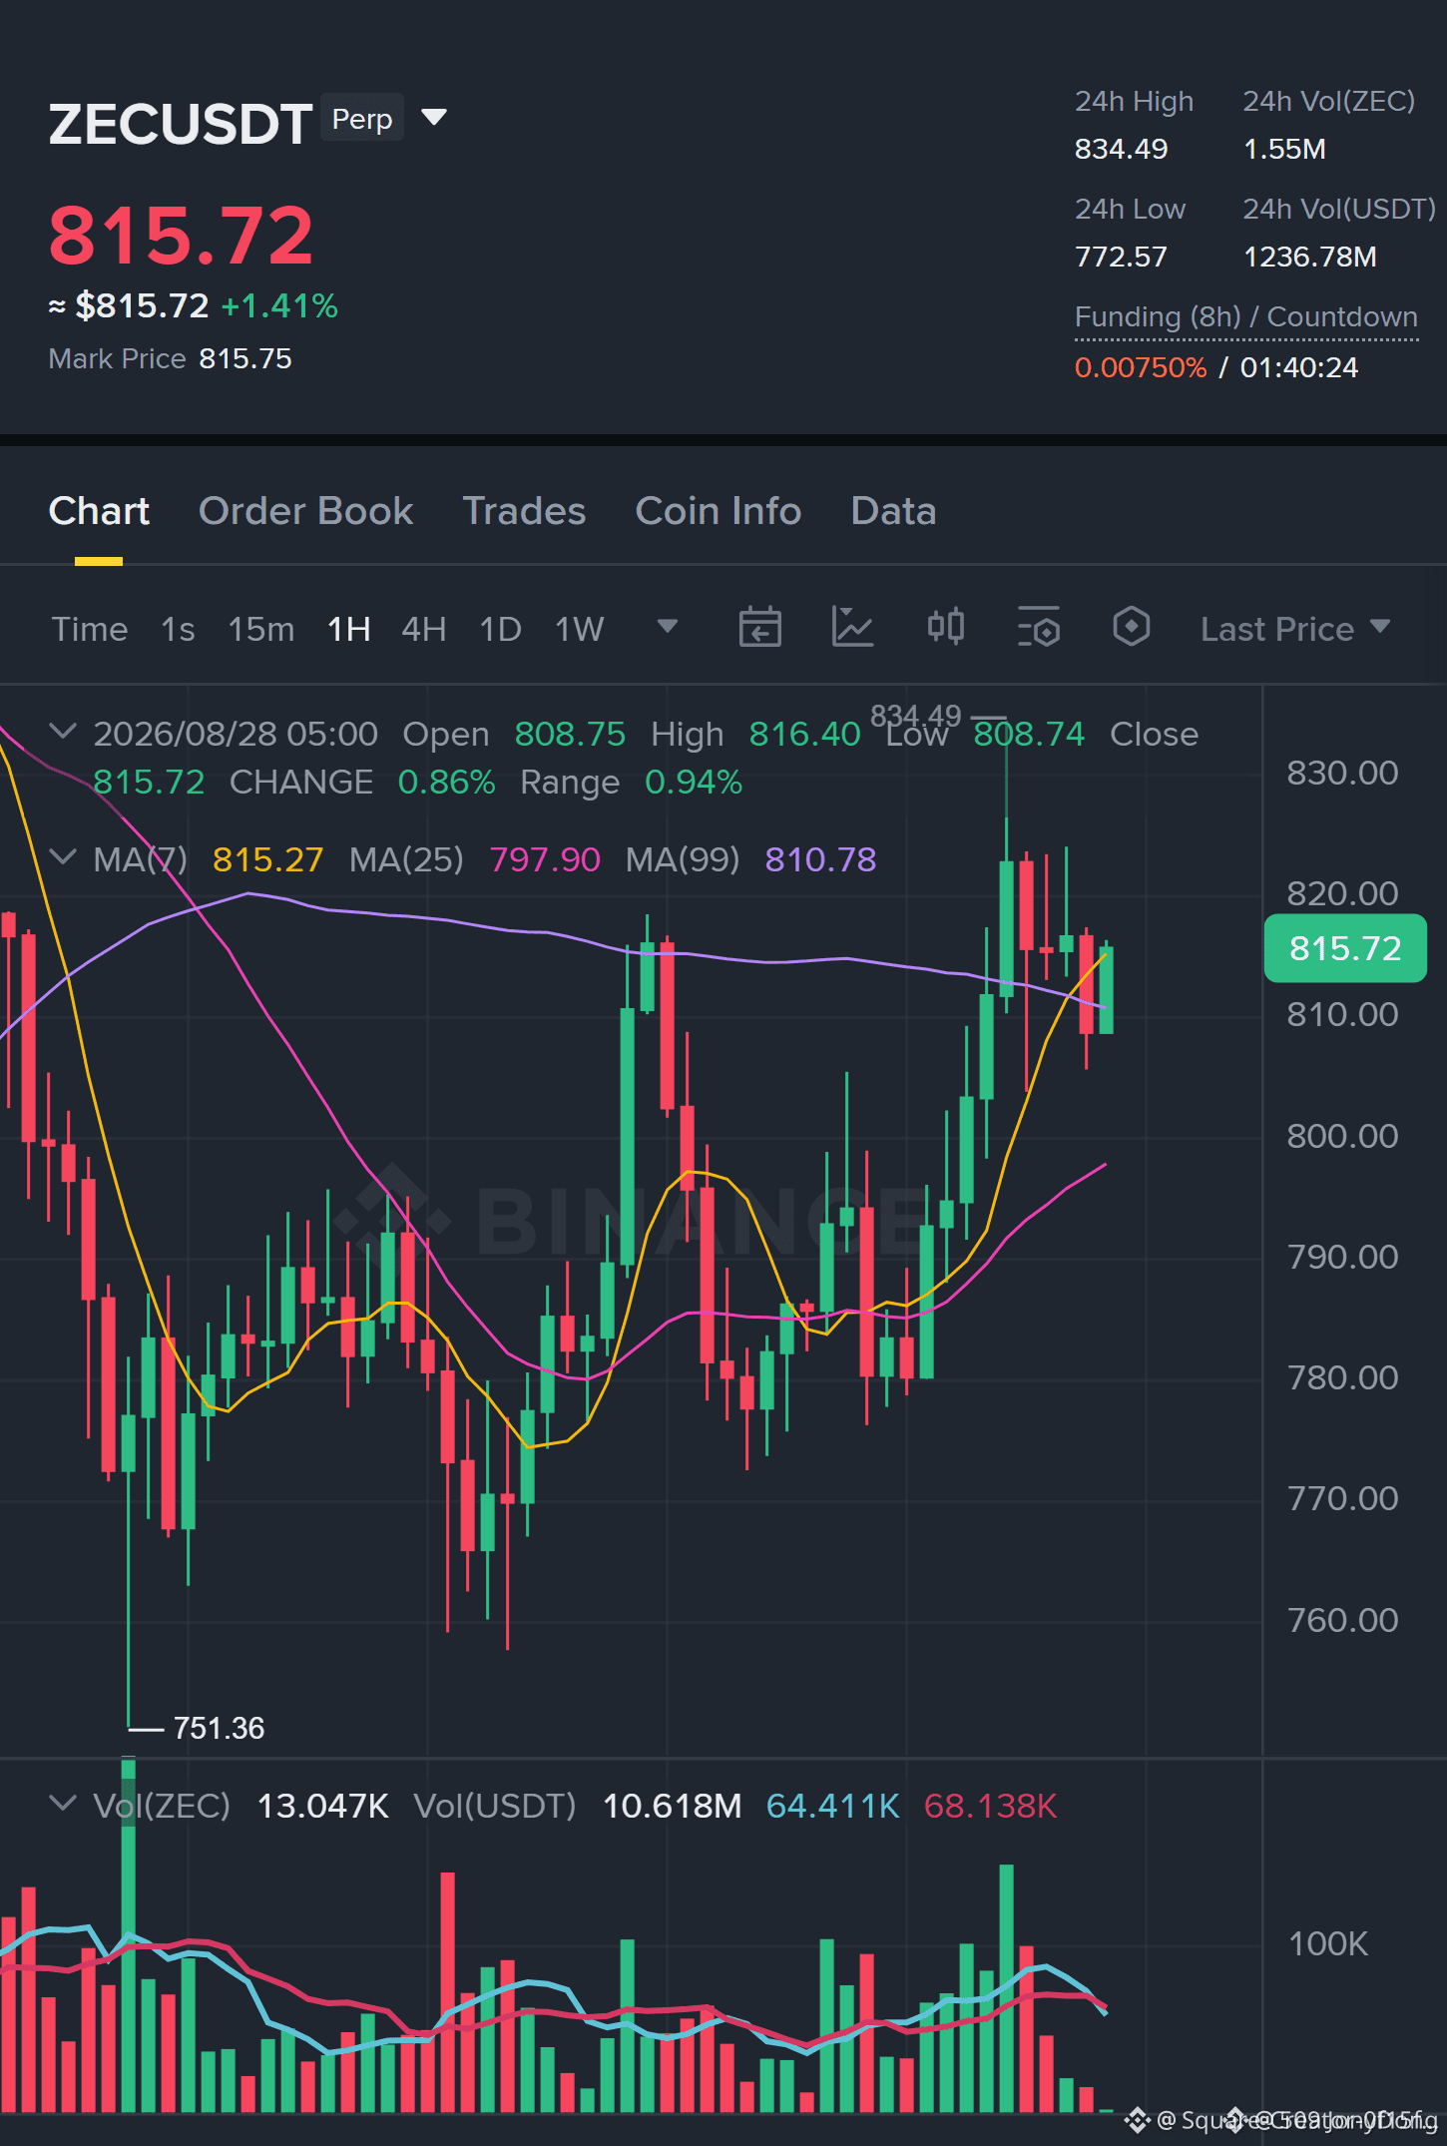Open the line chart indicators icon
1447x2146 pixels.
pyautogui.click(x=853, y=628)
